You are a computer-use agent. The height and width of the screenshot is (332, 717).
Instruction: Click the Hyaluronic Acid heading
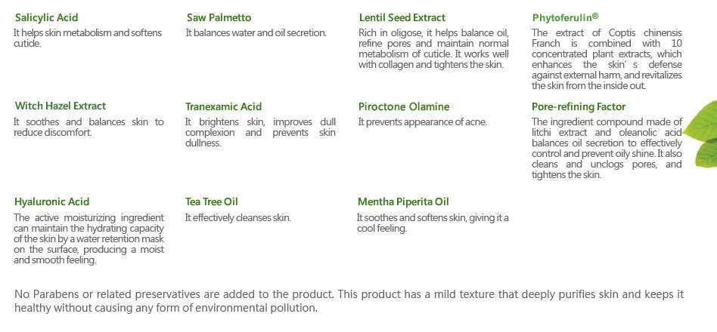[51, 202]
